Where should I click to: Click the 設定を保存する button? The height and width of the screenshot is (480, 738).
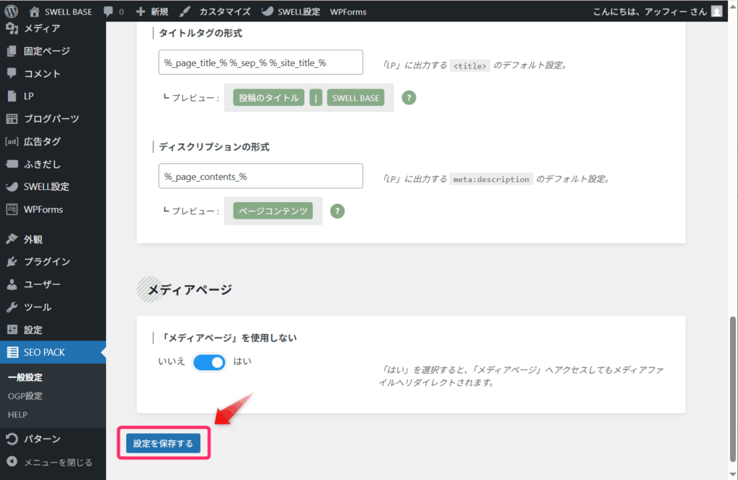[x=163, y=443]
